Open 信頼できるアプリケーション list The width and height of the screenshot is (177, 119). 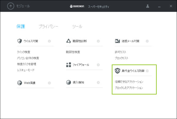129,82
